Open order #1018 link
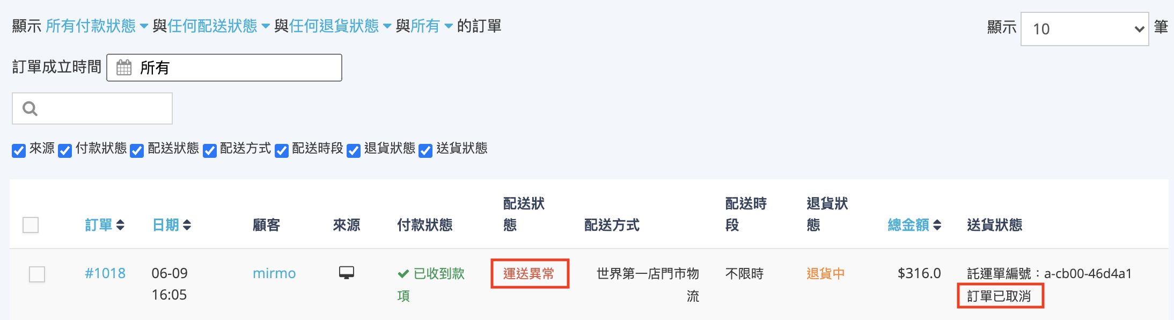This screenshot has height=320, width=1174. (x=105, y=273)
